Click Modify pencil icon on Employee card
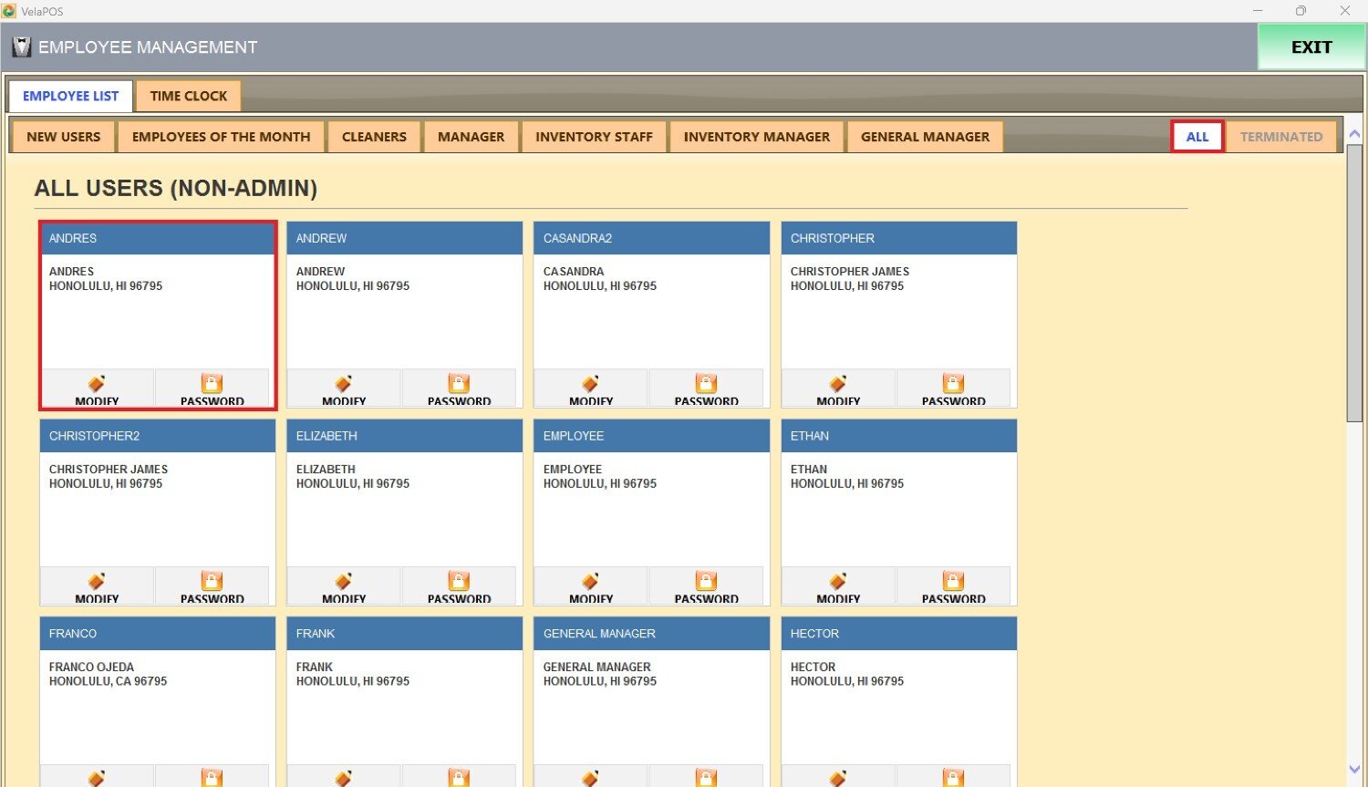The width and height of the screenshot is (1368, 787). coord(590,582)
